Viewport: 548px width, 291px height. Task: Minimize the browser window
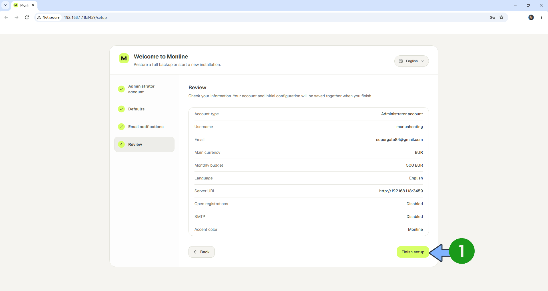[x=515, y=5]
